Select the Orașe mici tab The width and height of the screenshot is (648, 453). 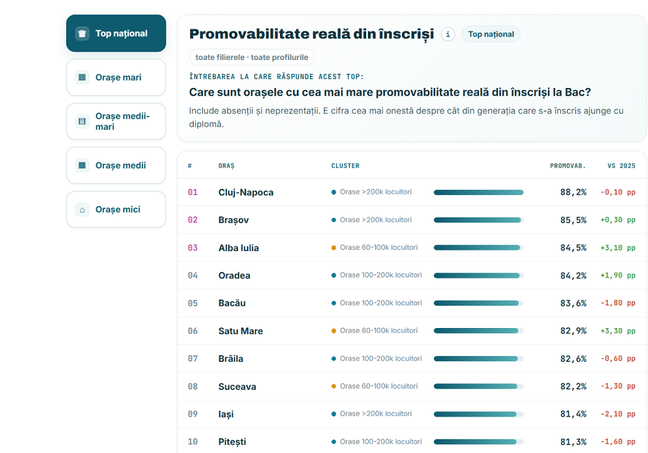[x=116, y=209]
